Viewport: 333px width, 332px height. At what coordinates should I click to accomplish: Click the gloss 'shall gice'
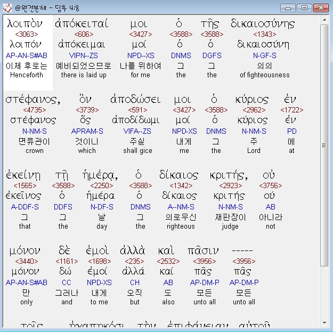(x=137, y=151)
